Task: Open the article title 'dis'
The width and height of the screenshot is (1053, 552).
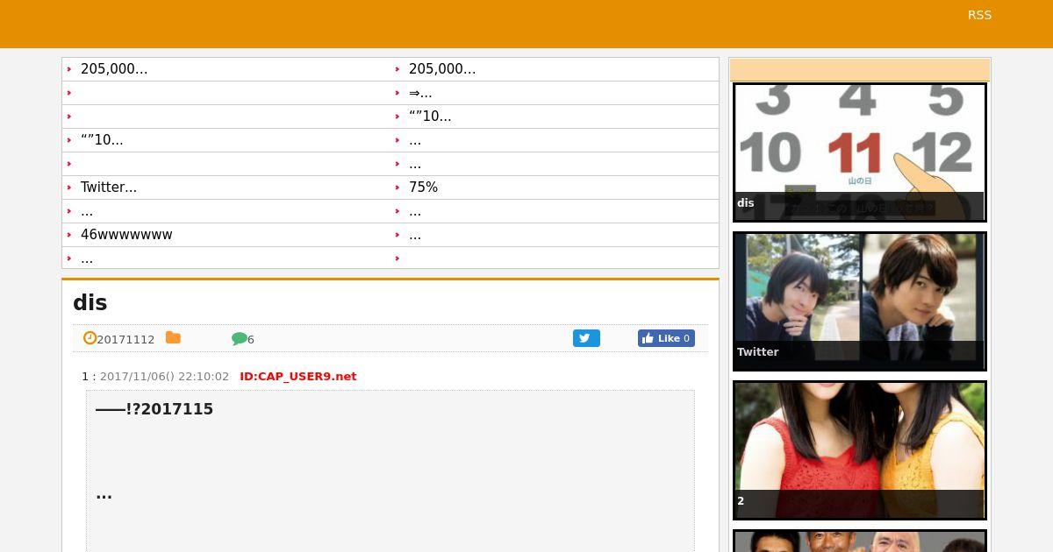Action: 90,303
